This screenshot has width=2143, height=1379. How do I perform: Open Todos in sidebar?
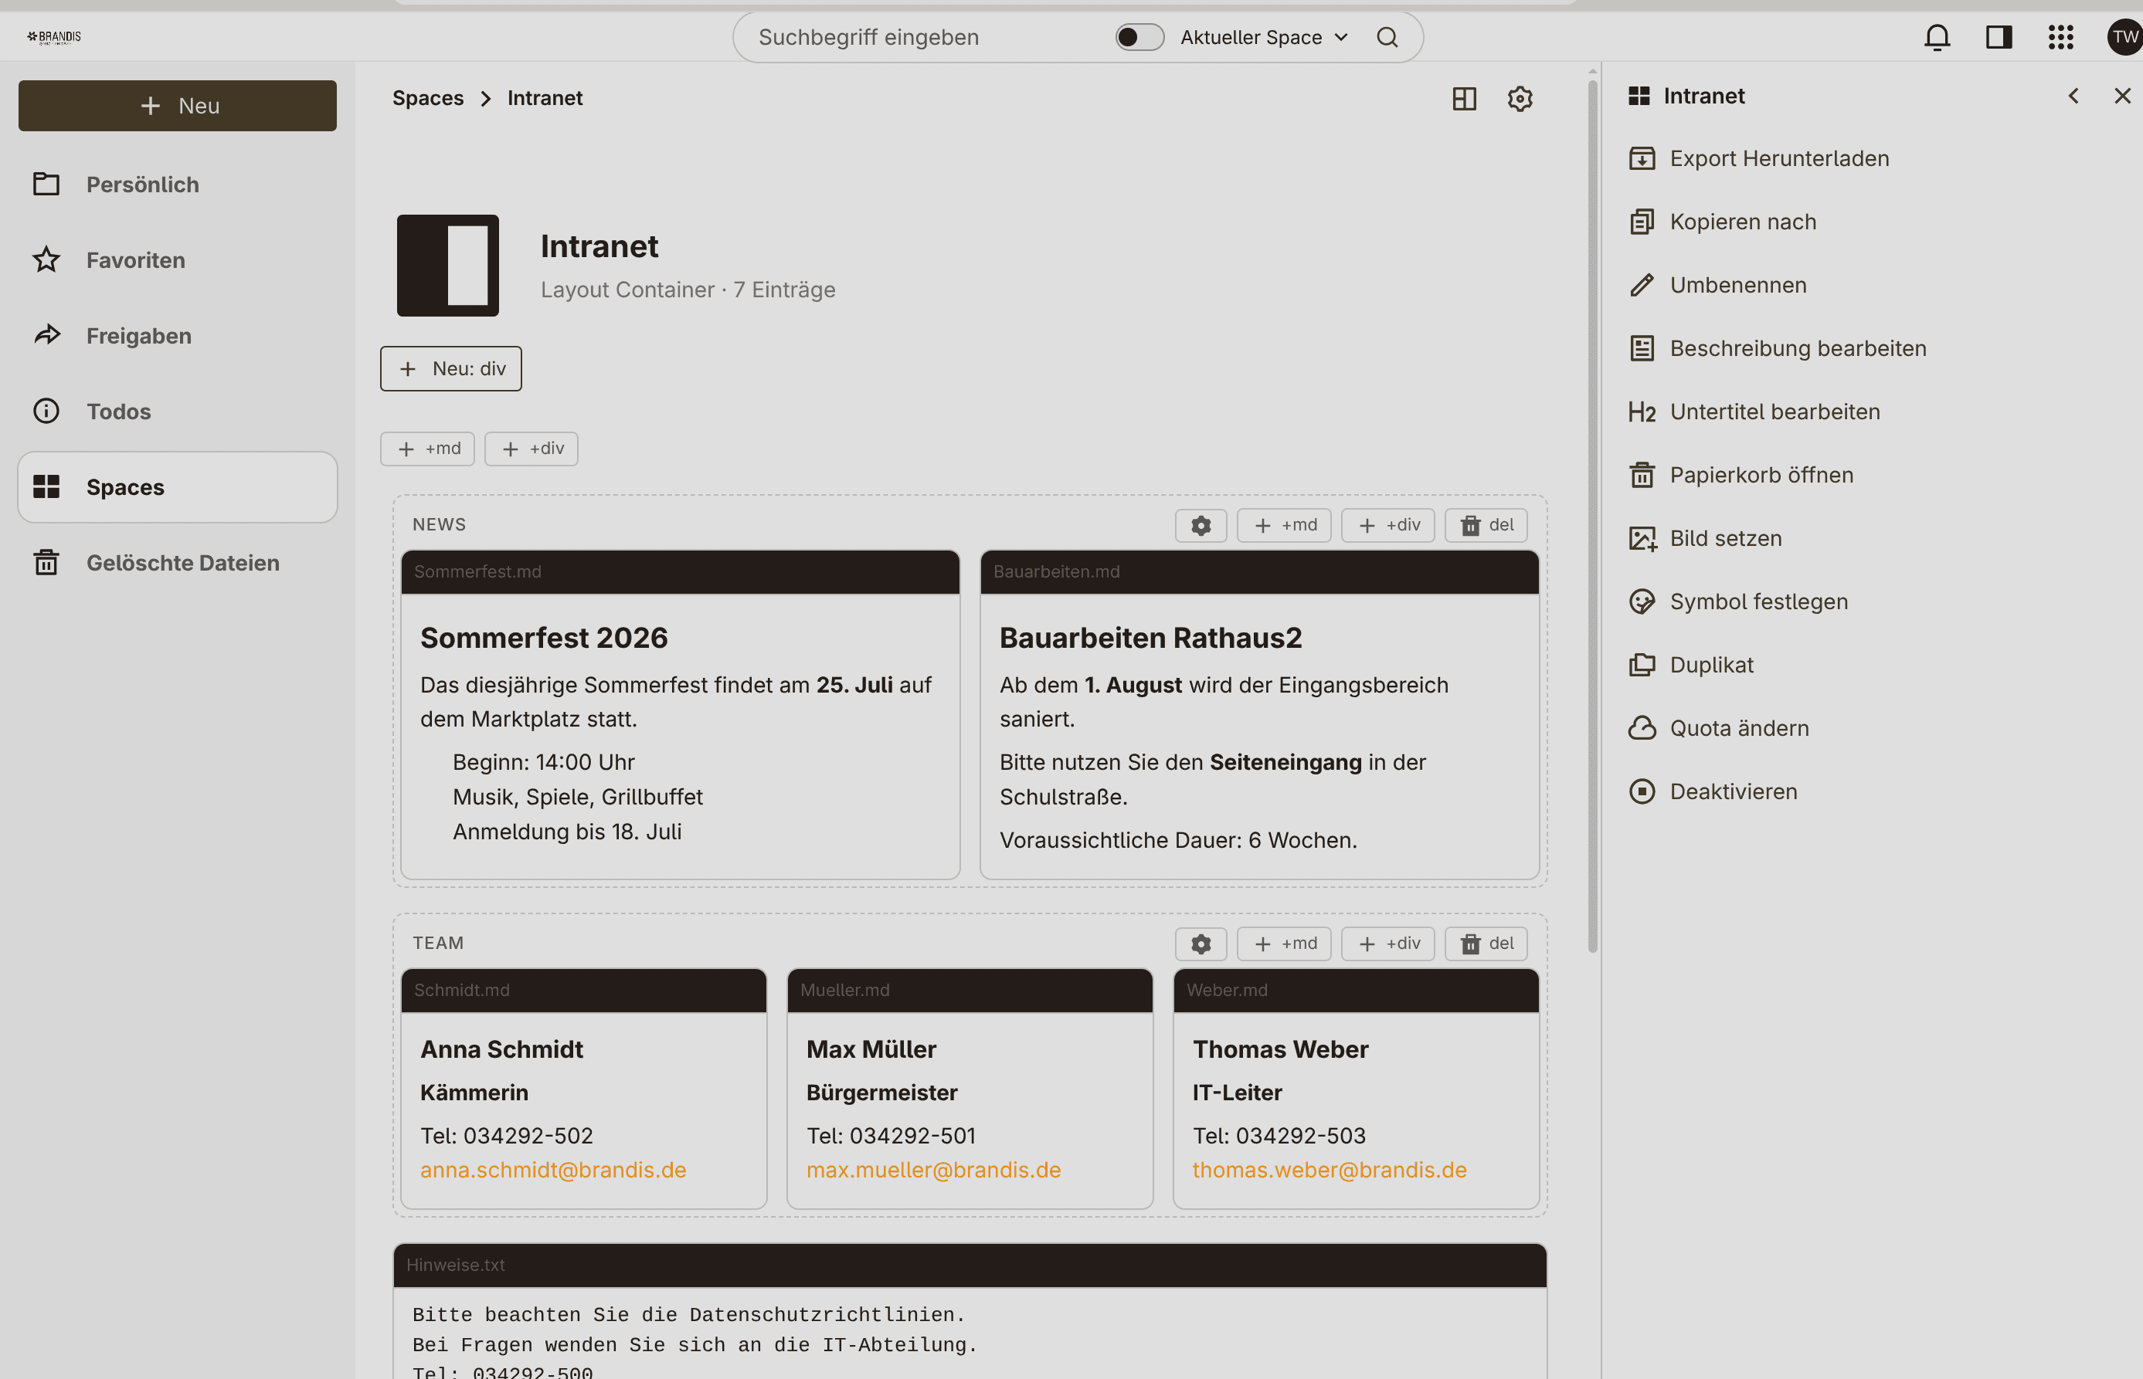click(178, 411)
